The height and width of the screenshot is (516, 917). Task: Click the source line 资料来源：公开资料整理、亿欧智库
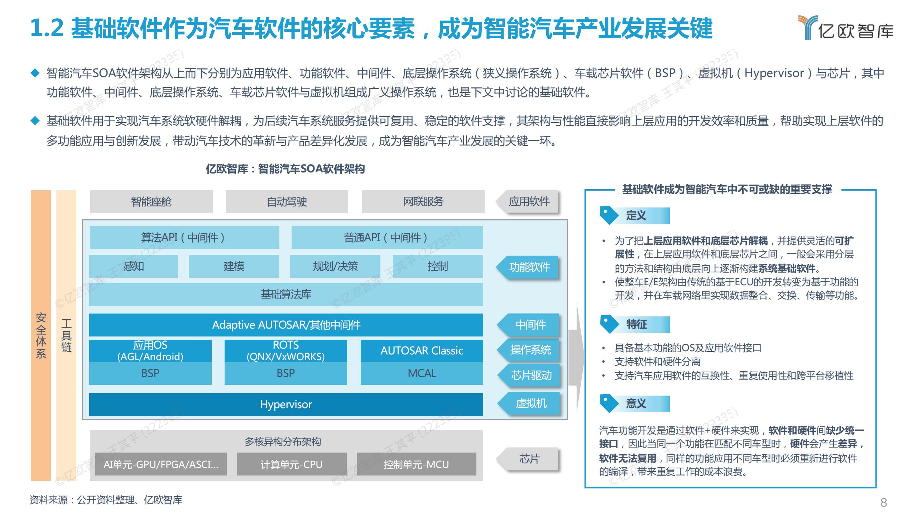click(106, 500)
